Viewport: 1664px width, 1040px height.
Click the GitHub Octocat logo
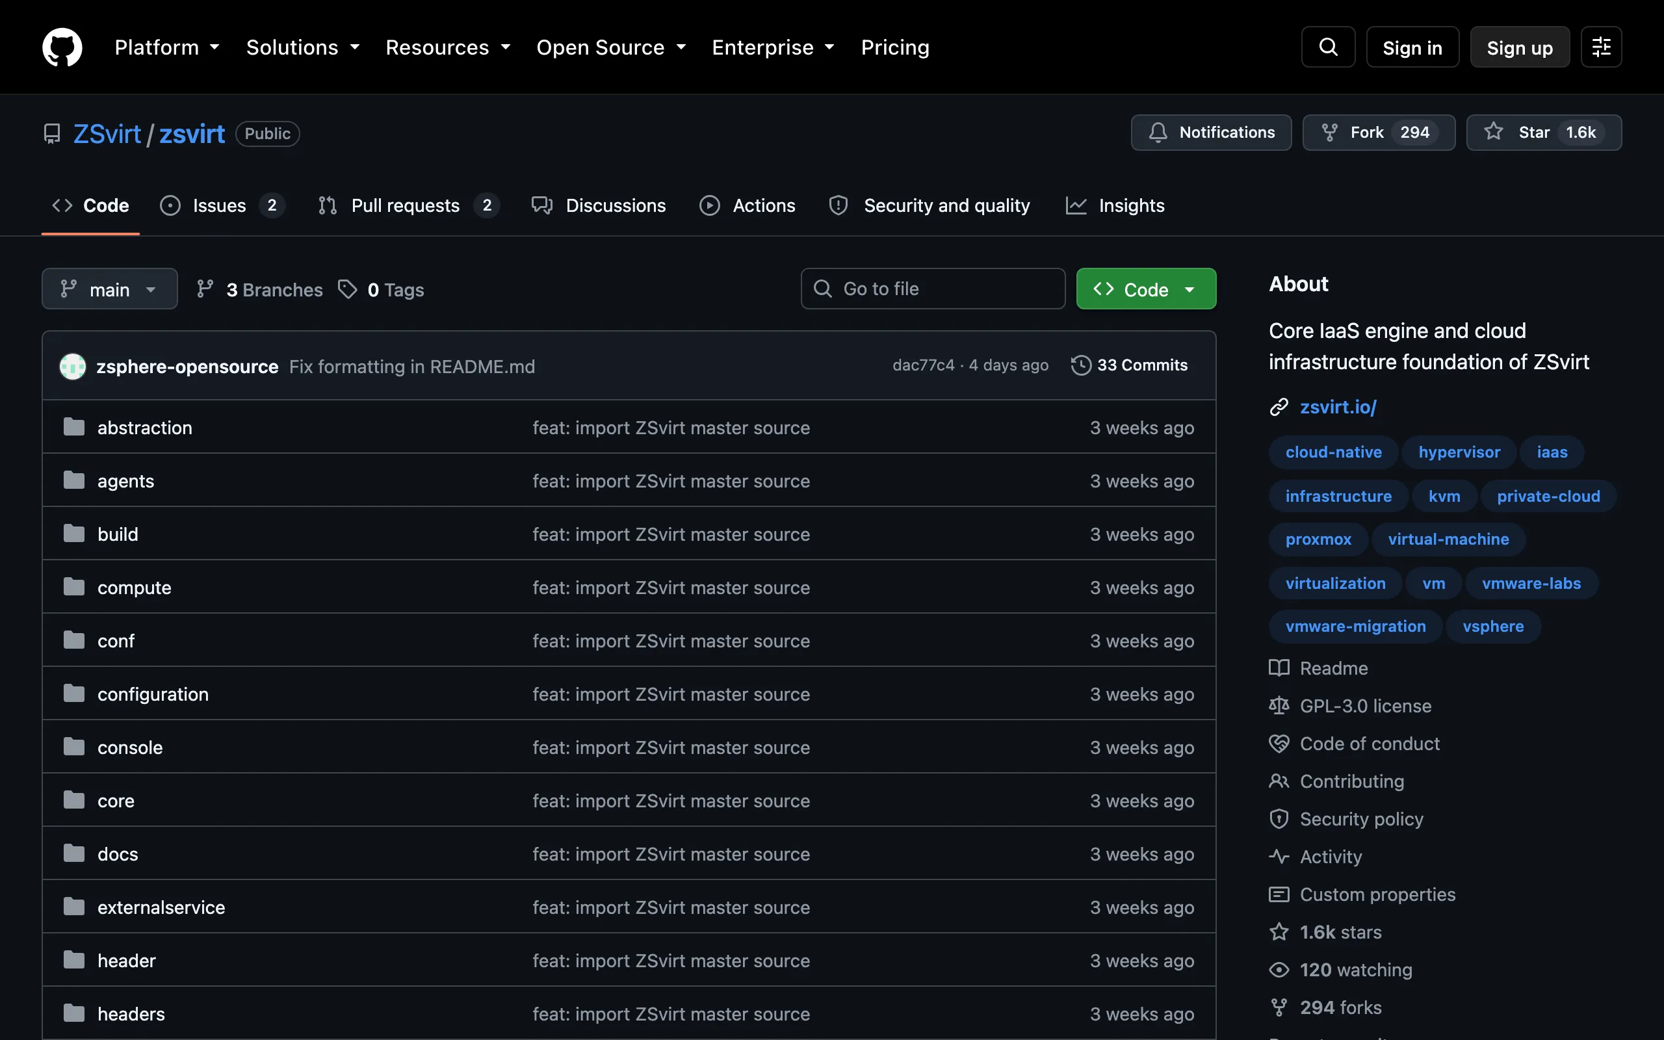point(62,47)
